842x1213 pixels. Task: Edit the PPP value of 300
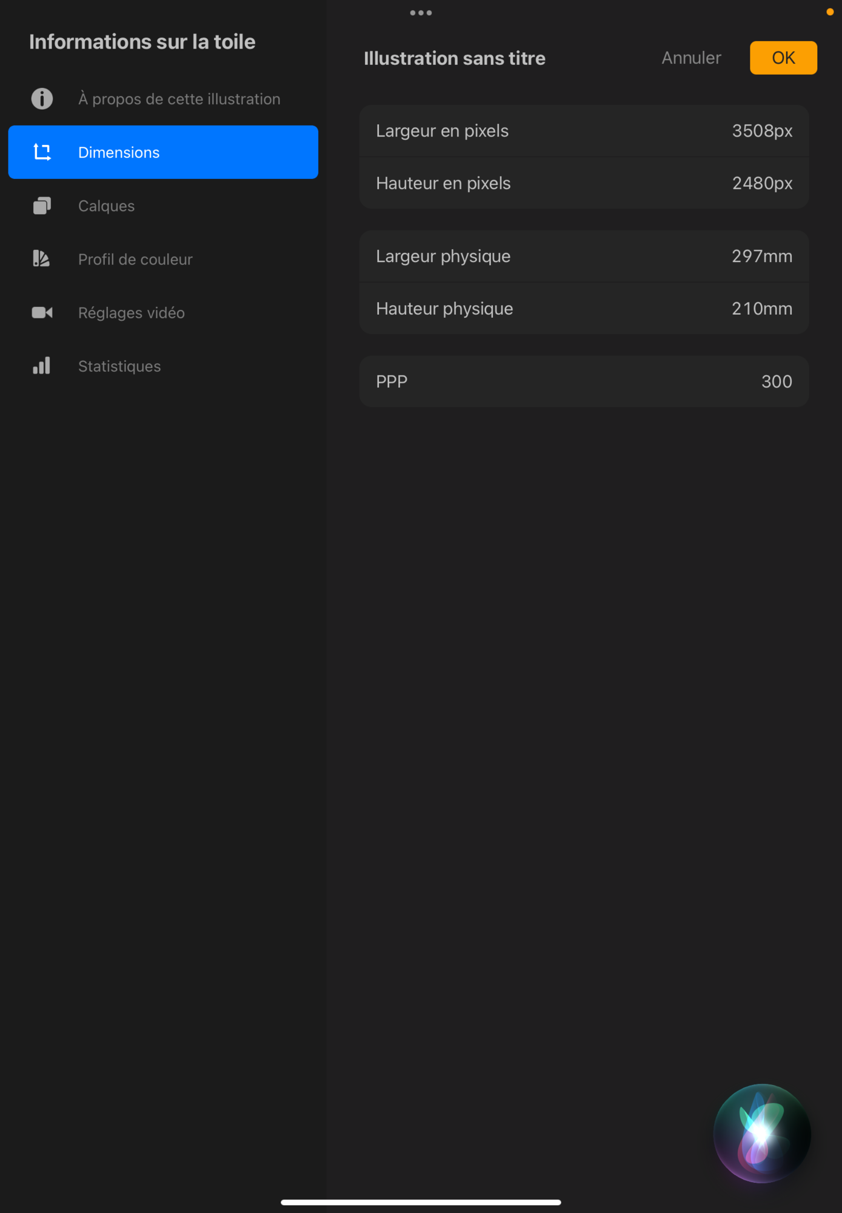[776, 381]
